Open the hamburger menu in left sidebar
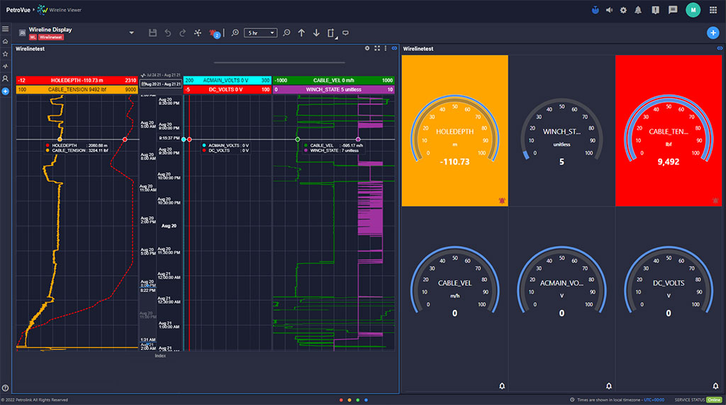 point(5,29)
